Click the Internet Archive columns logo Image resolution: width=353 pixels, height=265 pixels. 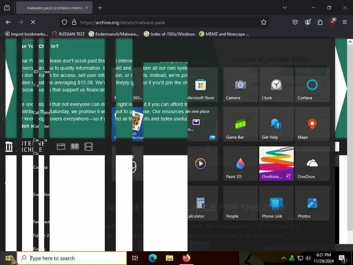(x=9, y=147)
